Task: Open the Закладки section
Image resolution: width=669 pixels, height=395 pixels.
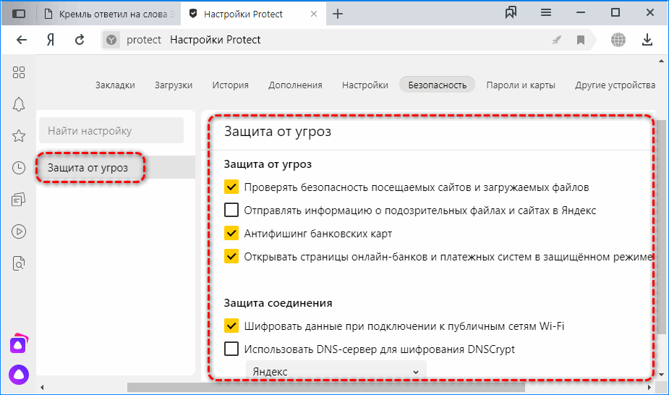Action: pyautogui.click(x=115, y=85)
